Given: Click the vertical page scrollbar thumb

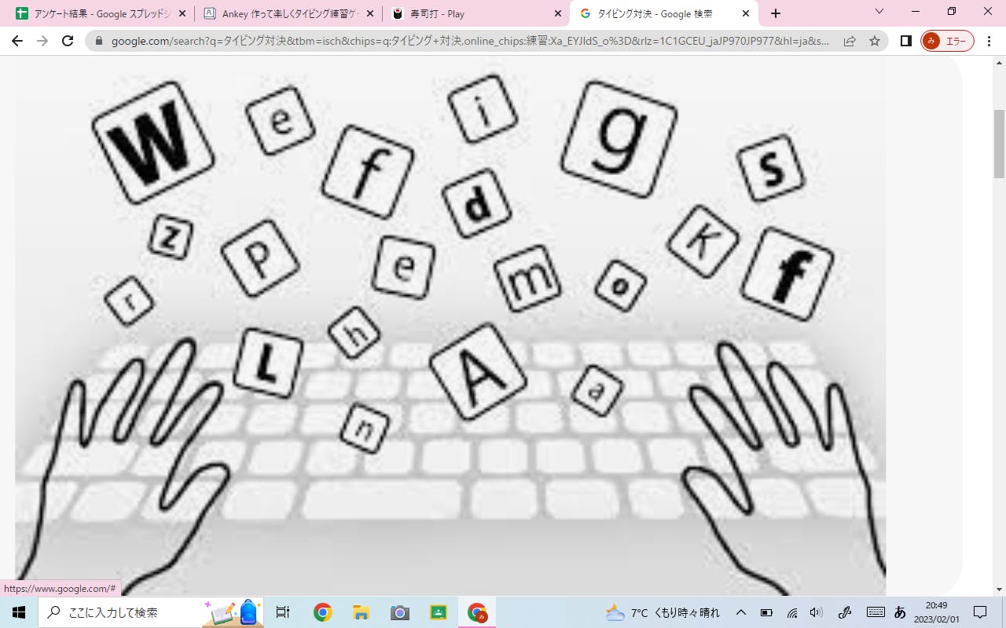Looking at the screenshot, I should pyautogui.click(x=999, y=145).
